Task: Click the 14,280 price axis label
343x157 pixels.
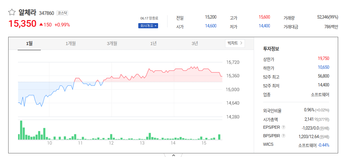Action: (x=233, y=117)
